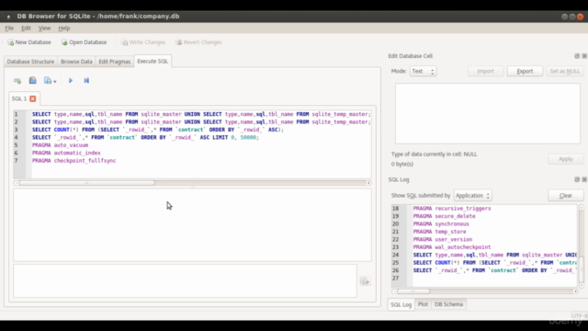The width and height of the screenshot is (588, 331).
Task: Close the Edit Database Cell panel
Action: click(x=584, y=56)
